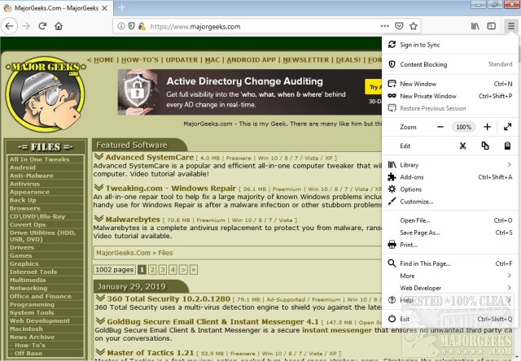Viewport: 521px width, 361px height.
Task: Open the Library toolbar icon
Action: (x=475, y=26)
